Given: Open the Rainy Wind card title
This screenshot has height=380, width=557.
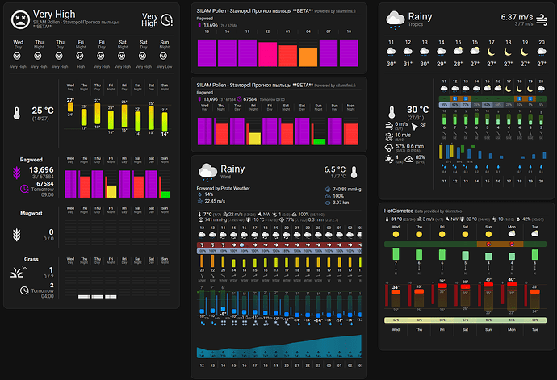Looking at the screenshot, I should (232, 169).
